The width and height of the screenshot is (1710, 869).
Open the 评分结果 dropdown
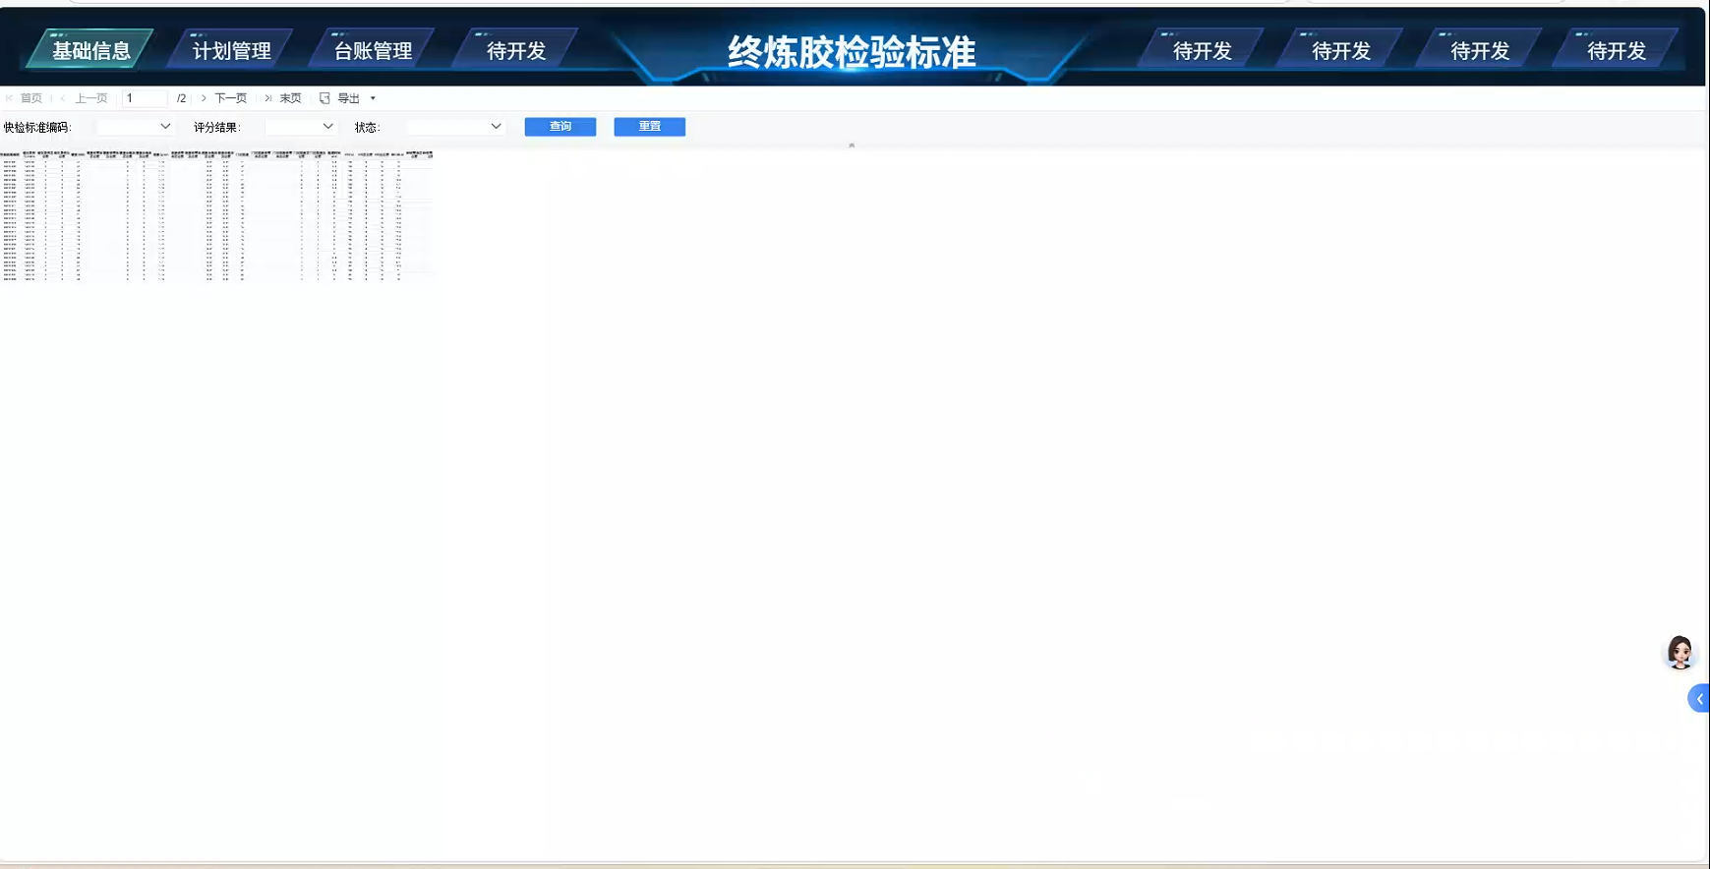[x=302, y=127]
